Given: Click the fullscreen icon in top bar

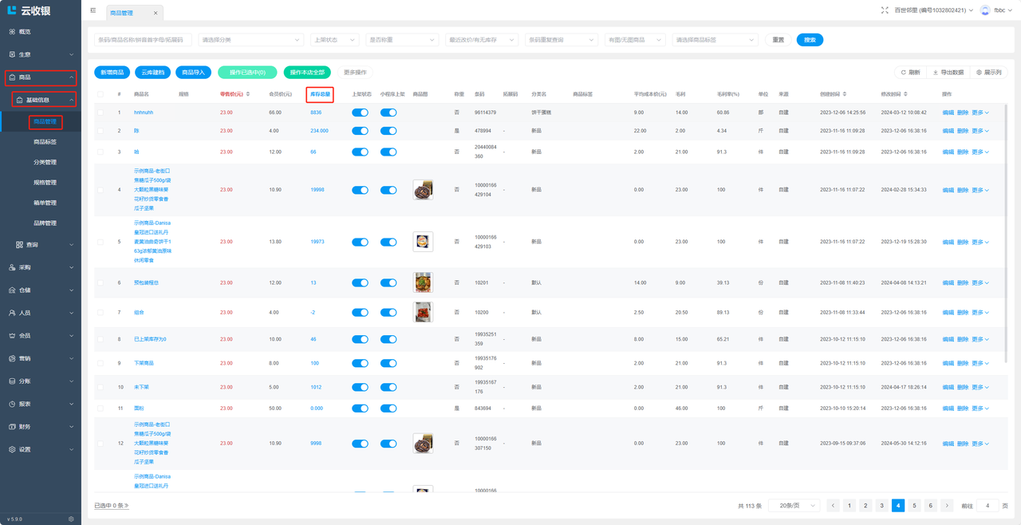Looking at the screenshot, I should point(884,10).
